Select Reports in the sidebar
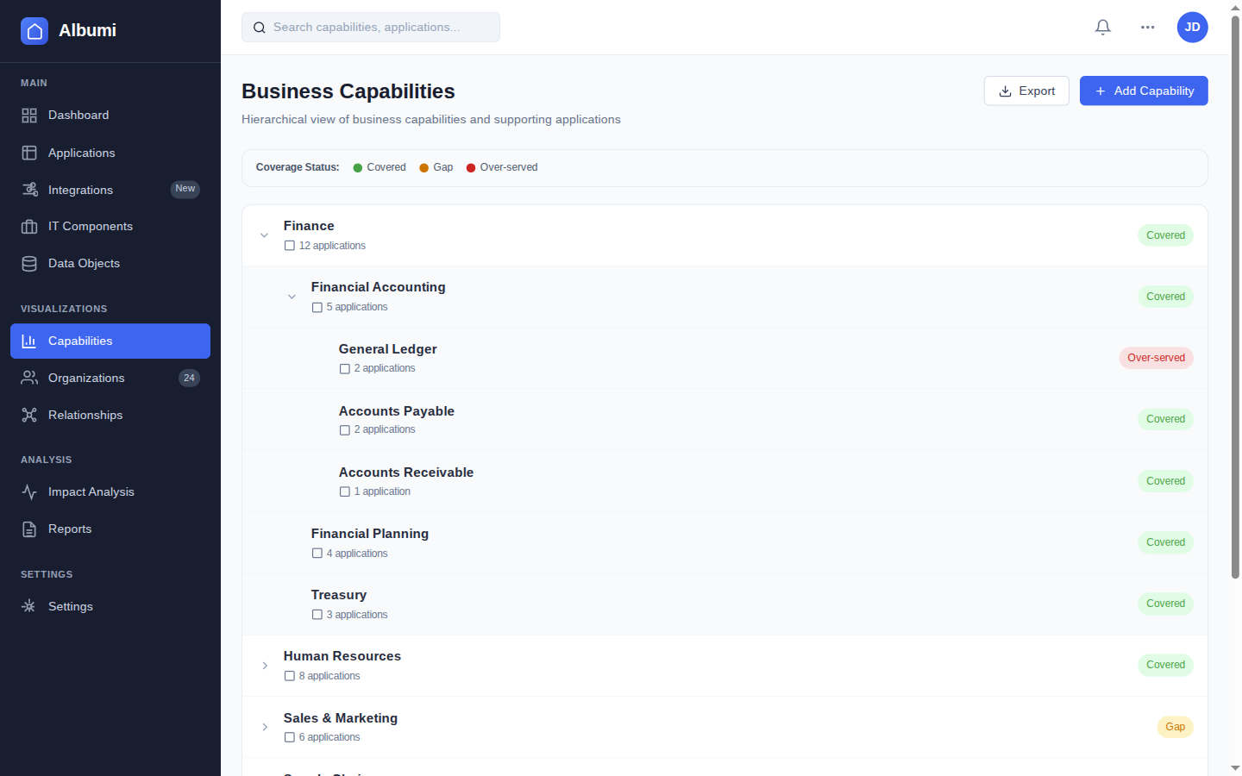This screenshot has width=1242, height=776. [x=70, y=529]
